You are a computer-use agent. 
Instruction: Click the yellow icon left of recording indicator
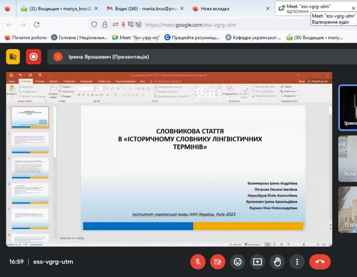[x=13, y=57]
